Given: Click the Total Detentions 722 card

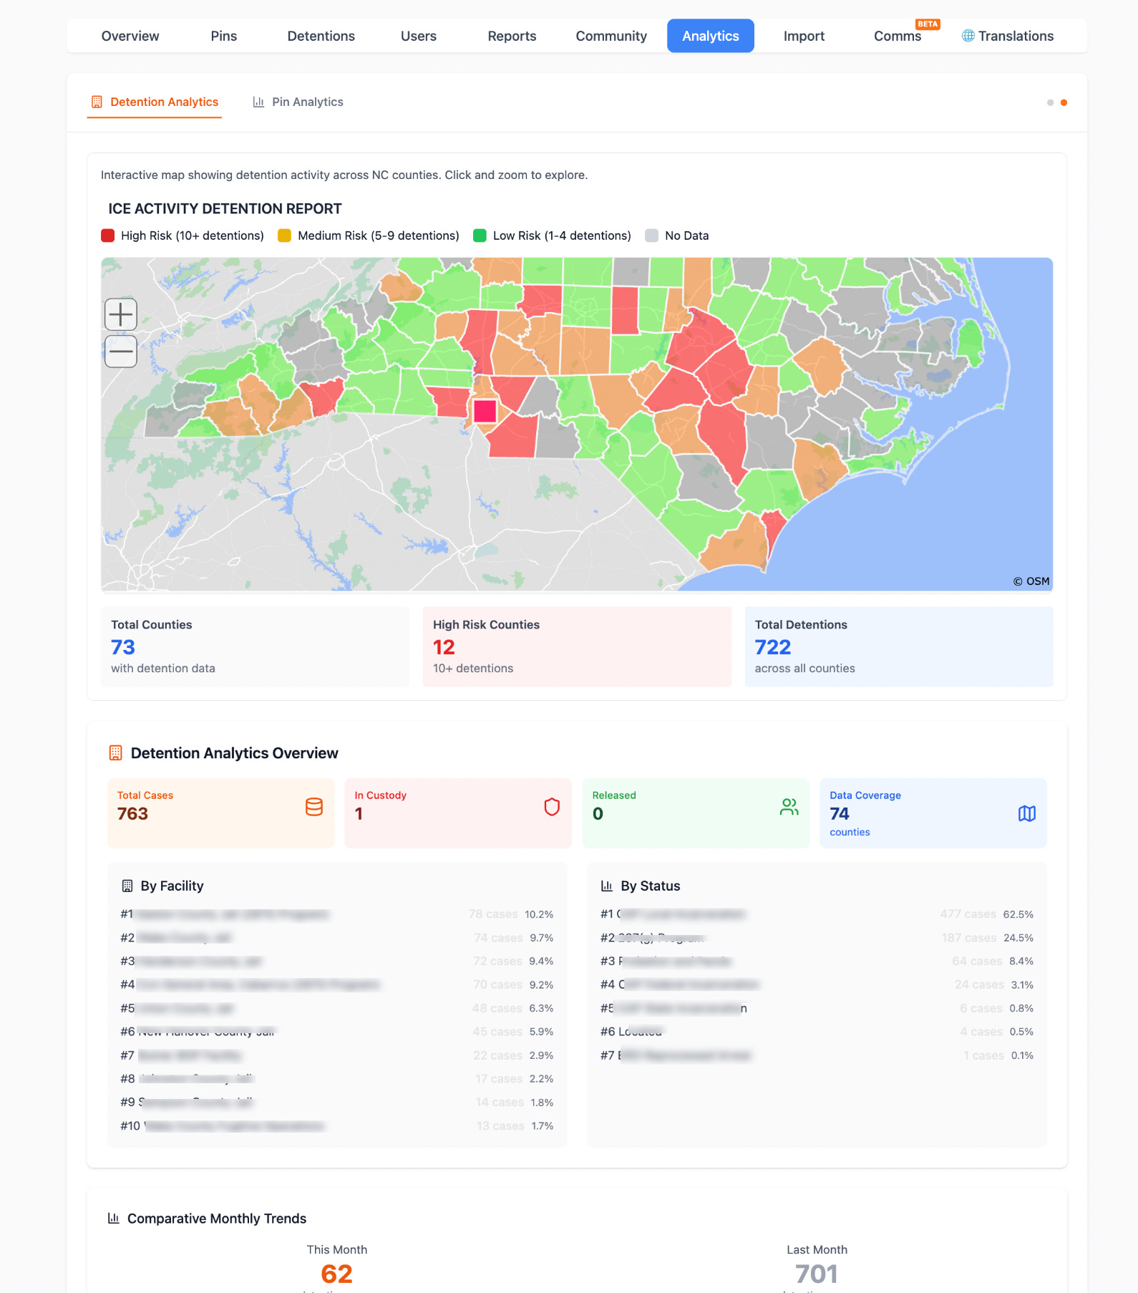Looking at the screenshot, I should click(x=899, y=646).
